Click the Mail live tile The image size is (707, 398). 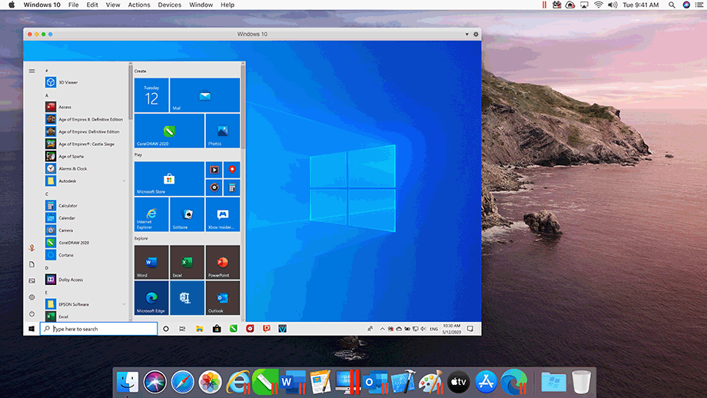click(204, 95)
